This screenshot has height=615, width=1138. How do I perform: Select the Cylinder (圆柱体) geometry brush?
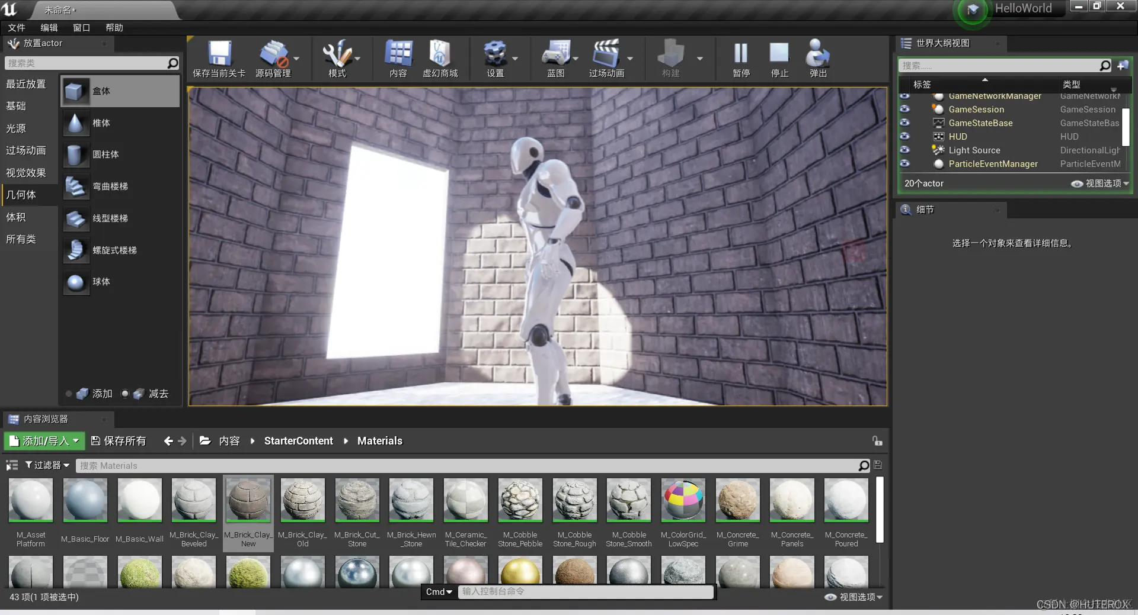click(x=120, y=154)
